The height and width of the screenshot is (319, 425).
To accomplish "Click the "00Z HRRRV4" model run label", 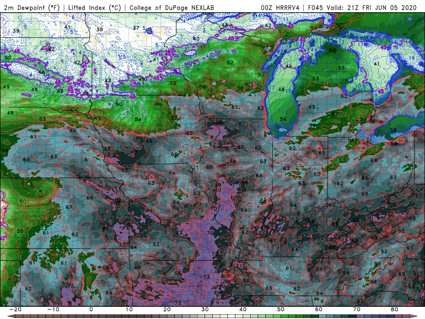I will pos(280,7).
